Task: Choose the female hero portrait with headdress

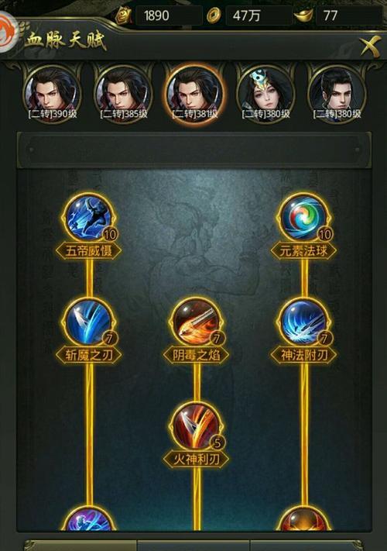Action: pyautogui.click(x=266, y=95)
